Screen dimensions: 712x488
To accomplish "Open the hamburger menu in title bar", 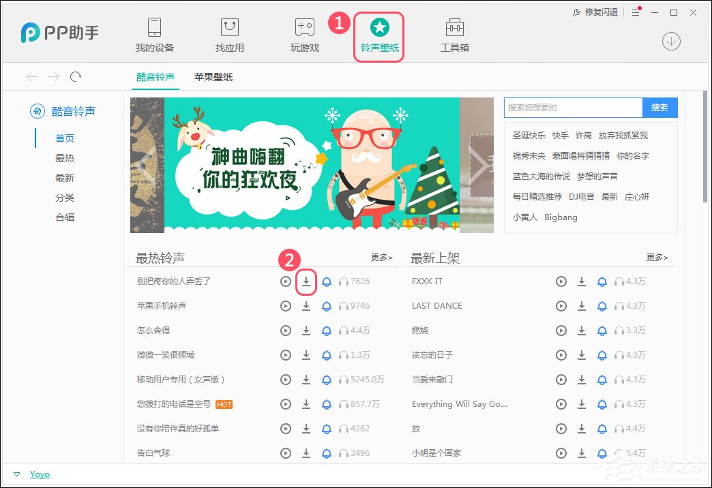I will (x=635, y=12).
